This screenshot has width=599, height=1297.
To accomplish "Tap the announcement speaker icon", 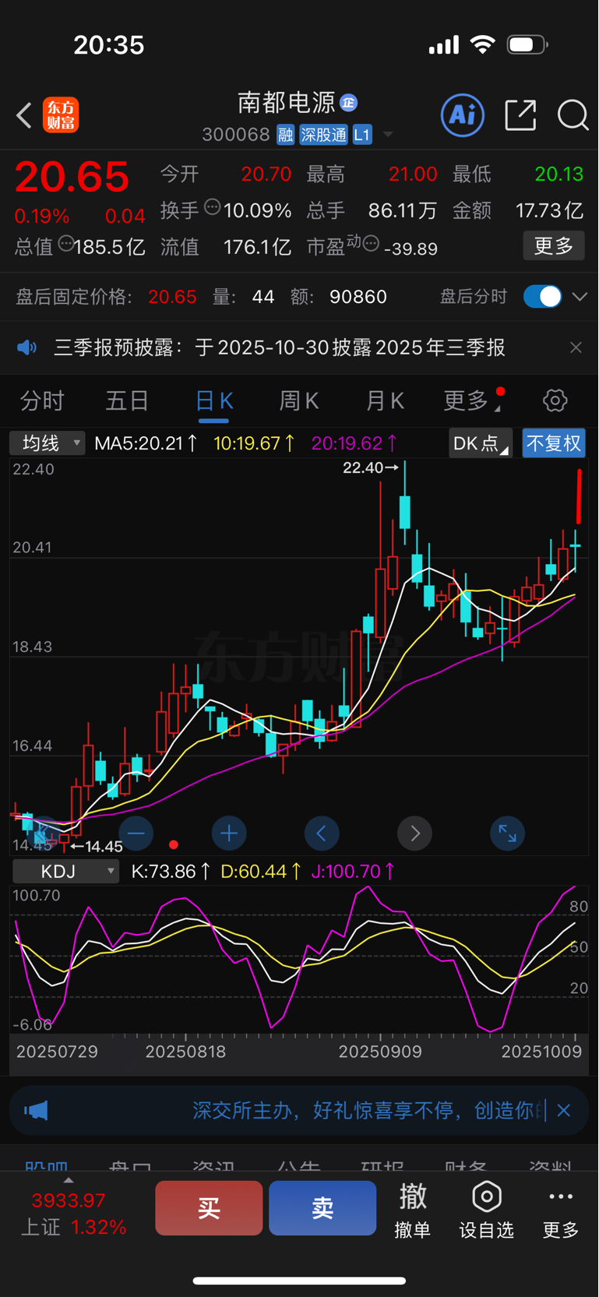I will [27, 347].
